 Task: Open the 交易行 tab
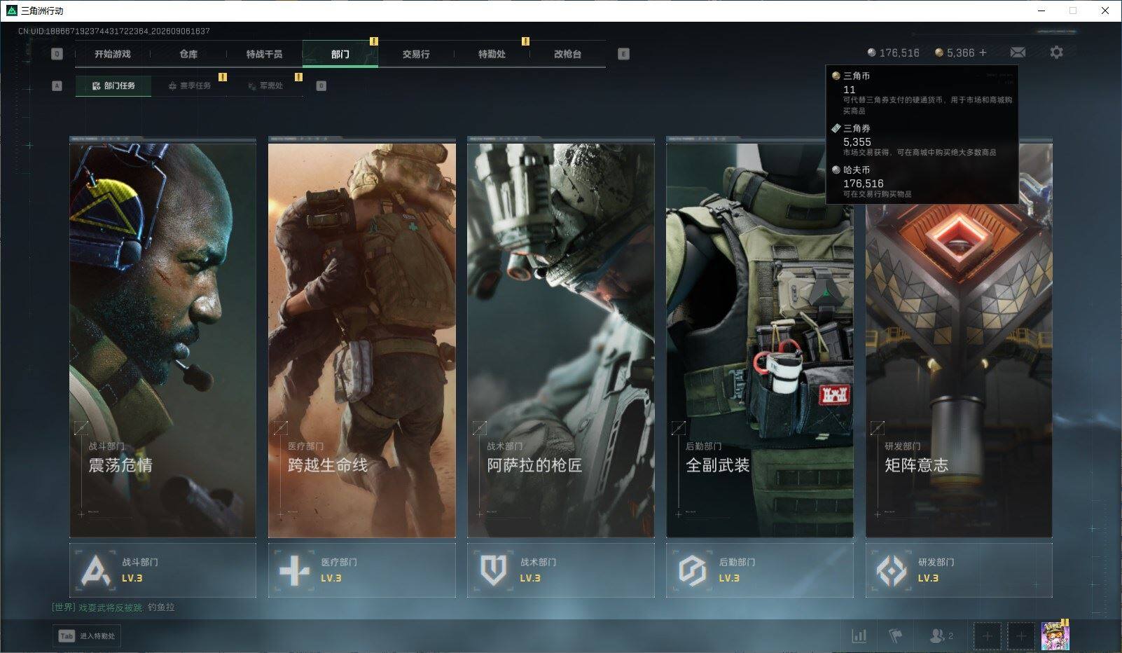[x=416, y=54]
